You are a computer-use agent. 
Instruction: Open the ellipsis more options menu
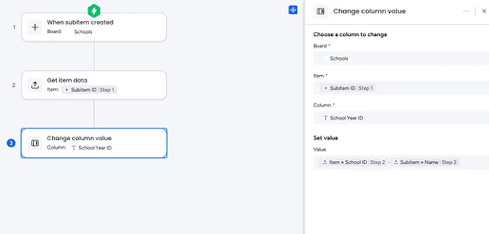tap(466, 11)
